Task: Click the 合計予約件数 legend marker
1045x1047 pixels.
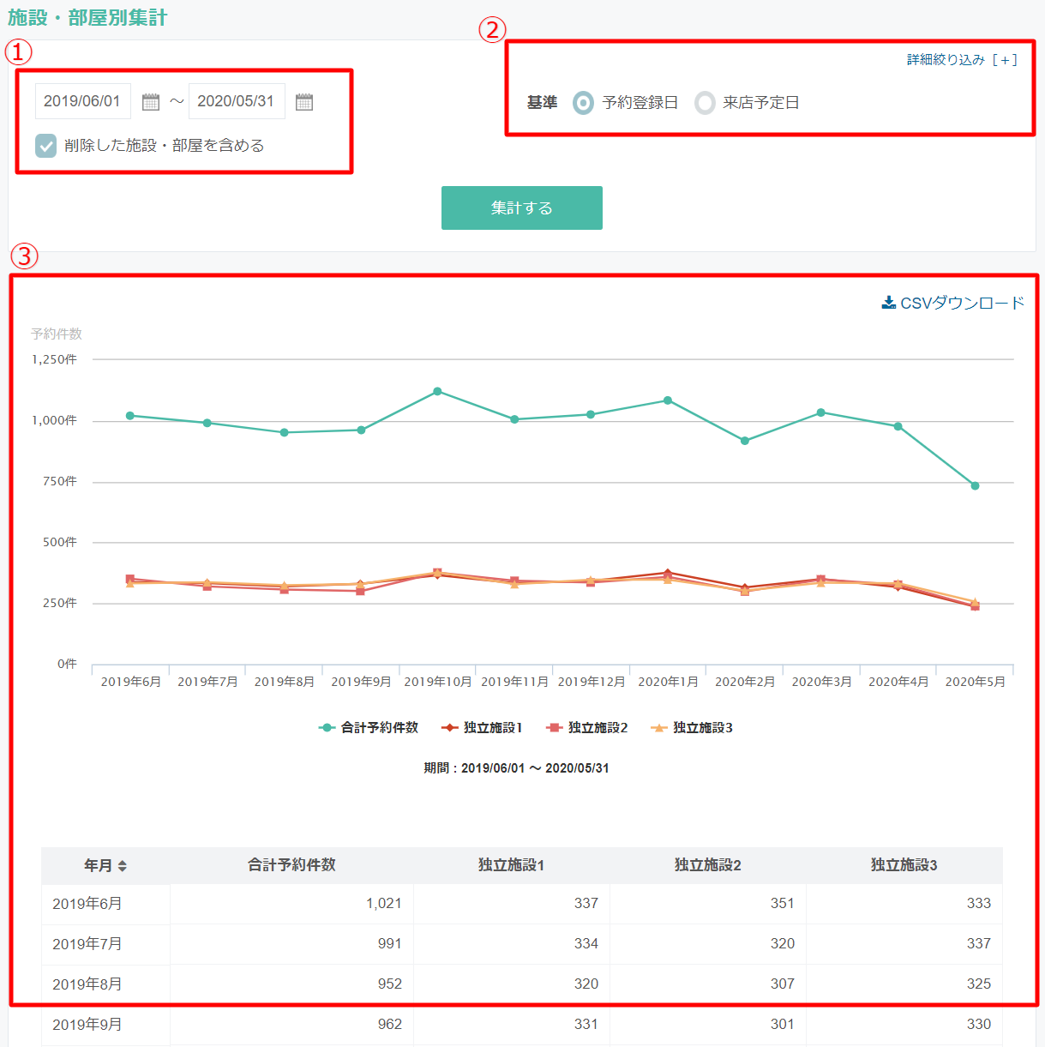Action: pyautogui.click(x=327, y=728)
